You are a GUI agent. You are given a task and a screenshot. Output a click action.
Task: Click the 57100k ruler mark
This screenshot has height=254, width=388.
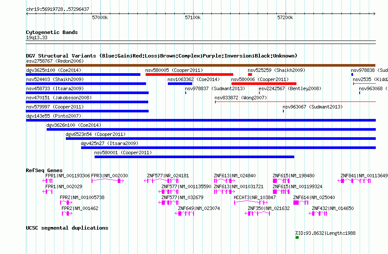(193, 17)
